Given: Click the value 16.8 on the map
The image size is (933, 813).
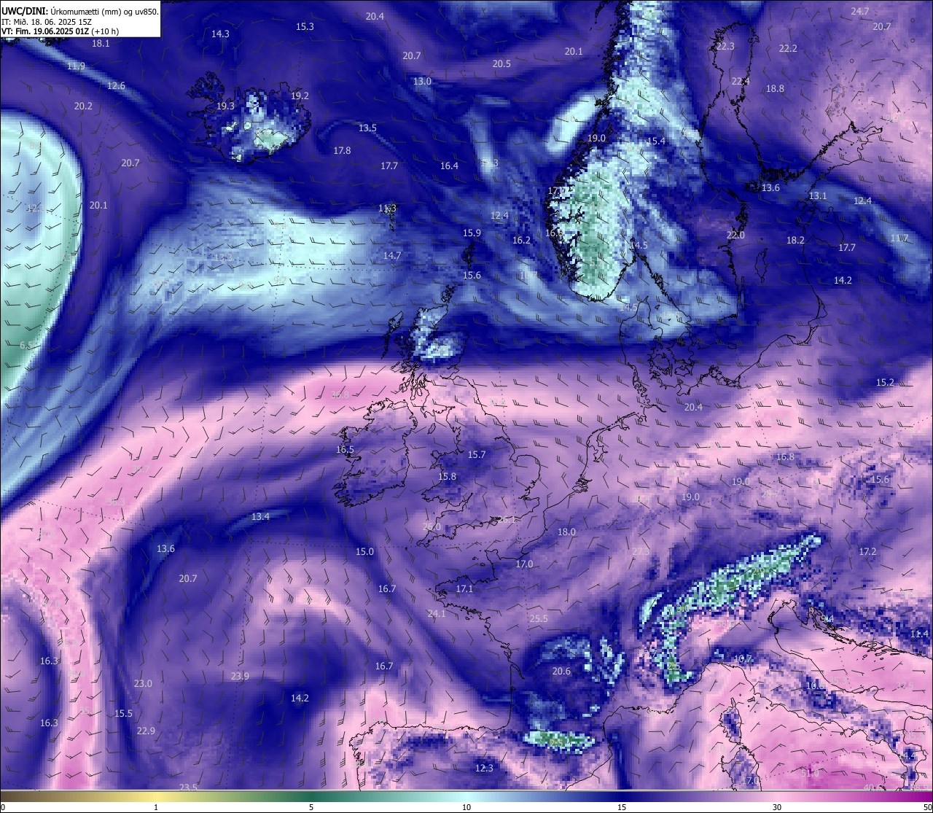Looking at the screenshot, I should tap(785, 458).
